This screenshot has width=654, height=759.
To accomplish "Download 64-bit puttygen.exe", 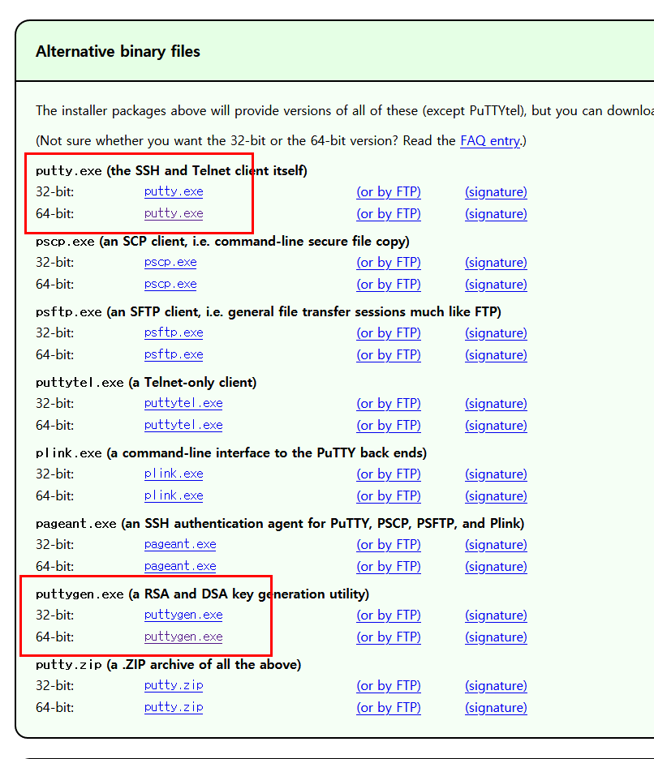I will (x=183, y=637).
